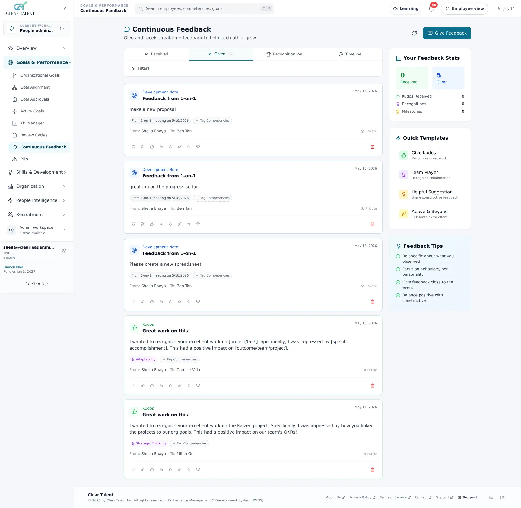Click the Admin workspace gear icon

(x=11, y=230)
